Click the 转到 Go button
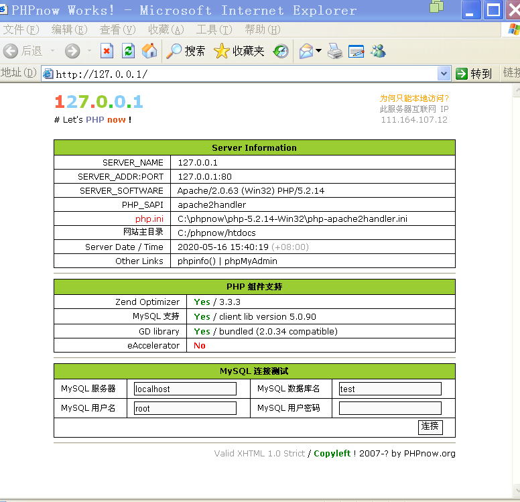Image resolution: width=520 pixels, height=502 pixels. 474,74
